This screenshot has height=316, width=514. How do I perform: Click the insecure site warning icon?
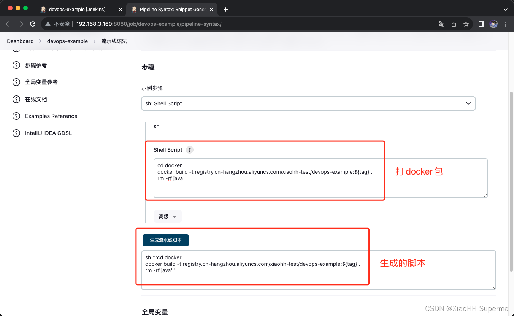[48, 24]
